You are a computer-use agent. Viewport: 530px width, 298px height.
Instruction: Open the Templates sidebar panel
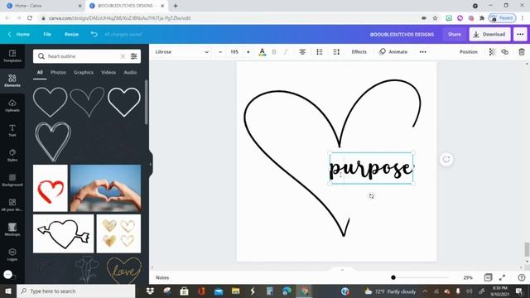[12, 55]
